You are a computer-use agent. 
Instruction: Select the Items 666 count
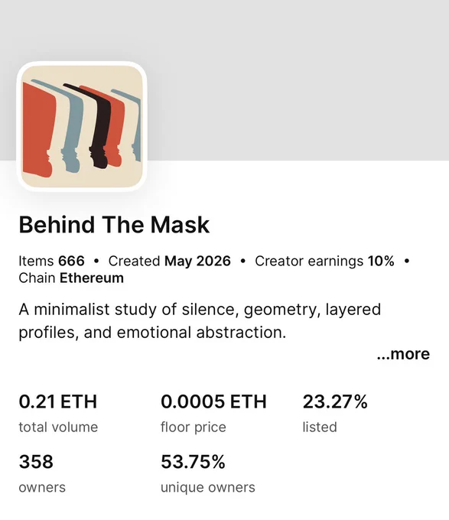(x=51, y=261)
